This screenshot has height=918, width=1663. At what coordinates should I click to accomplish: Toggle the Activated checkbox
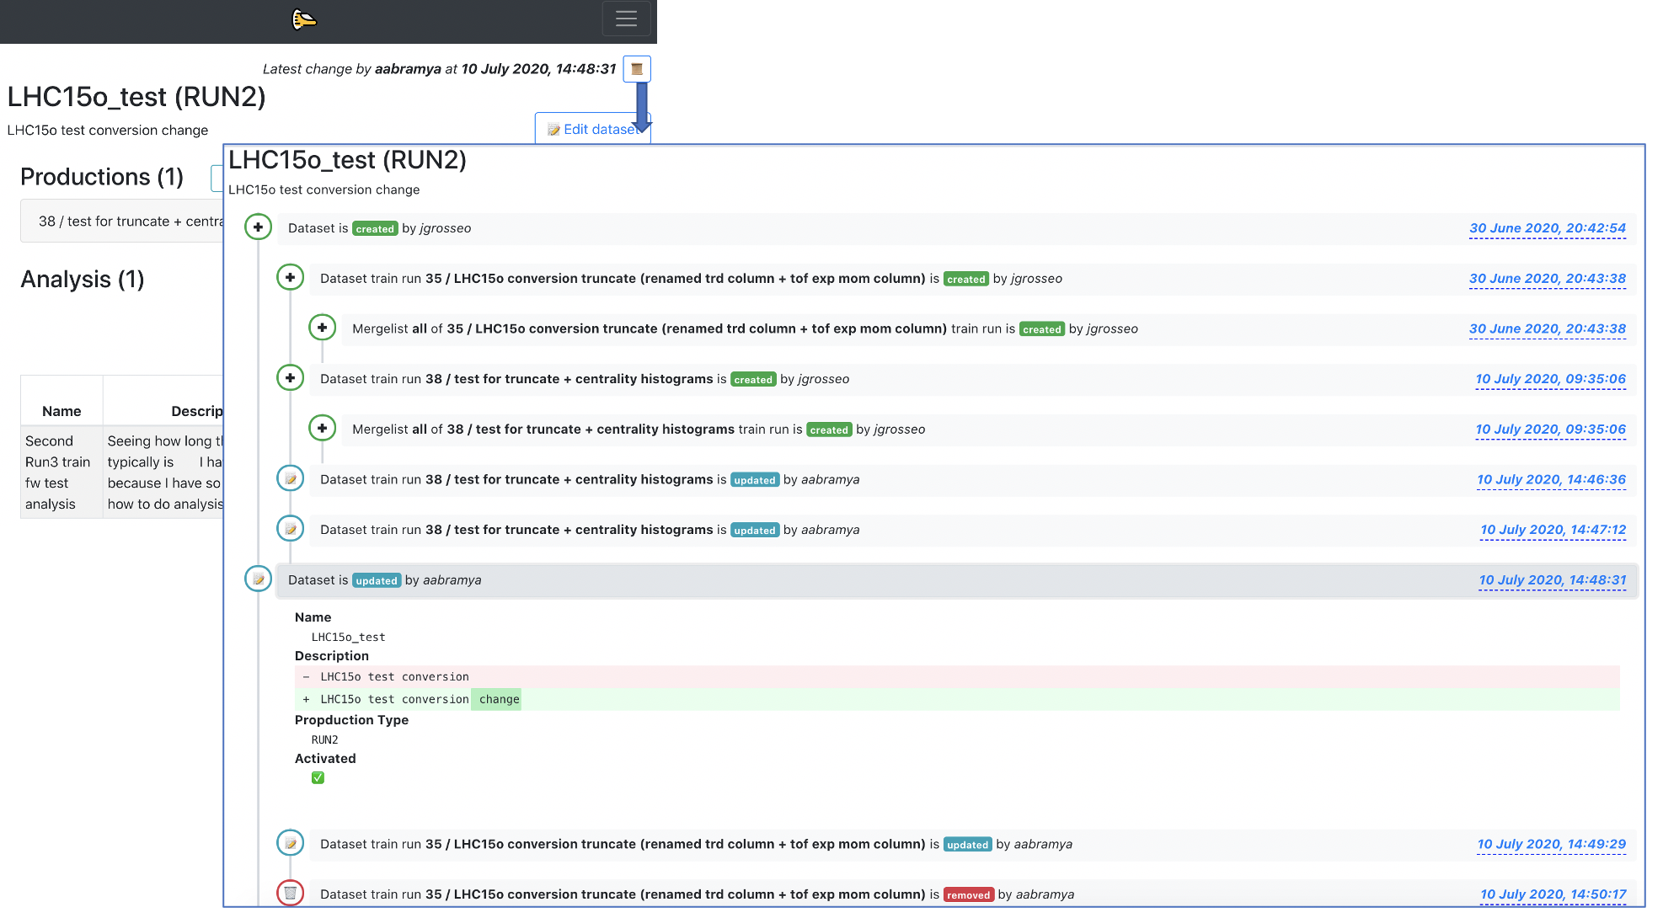pos(318,777)
